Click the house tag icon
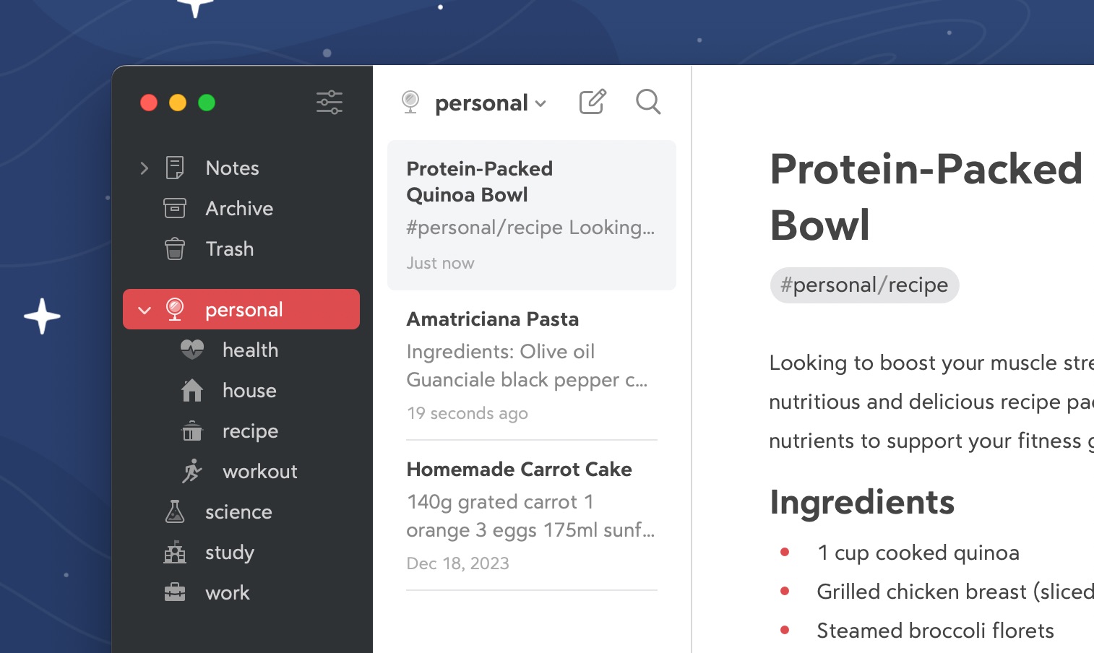The width and height of the screenshot is (1094, 653). coord(192,390)
